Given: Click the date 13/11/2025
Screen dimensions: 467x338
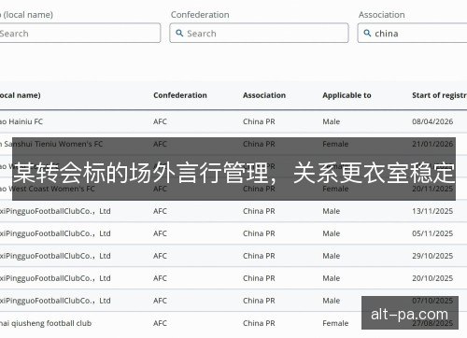Looking at the screenshot, I should pyautogui.click(x=432, y=211).
